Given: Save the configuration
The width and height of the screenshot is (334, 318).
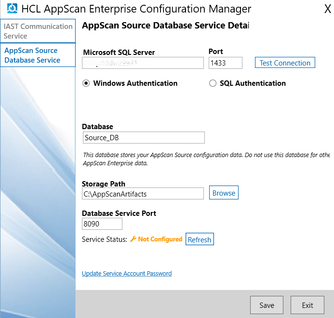Looking at the screenshot, I should click(x=267, y=305).
